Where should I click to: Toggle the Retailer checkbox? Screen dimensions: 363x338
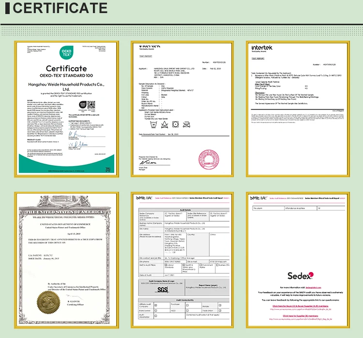[220, 305]
